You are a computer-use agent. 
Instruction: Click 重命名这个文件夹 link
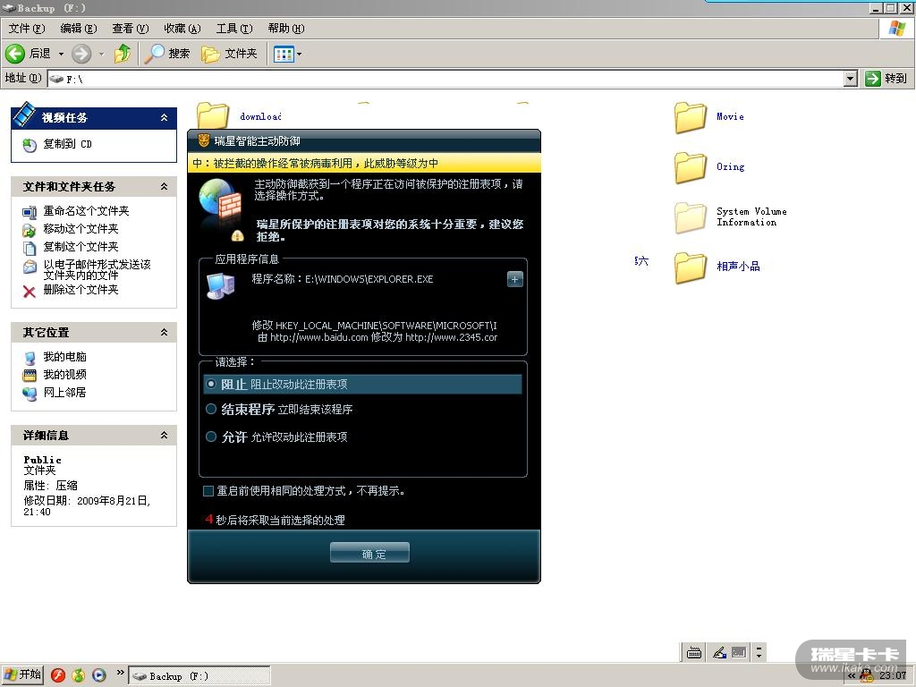86,211
